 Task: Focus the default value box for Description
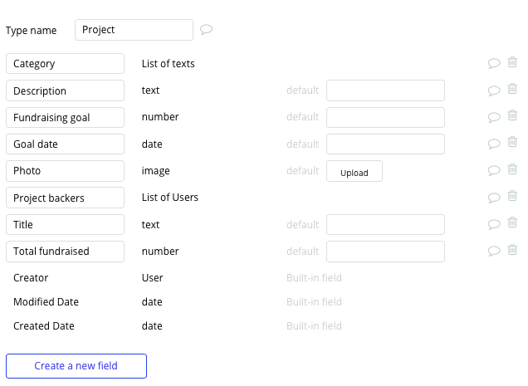(385, 90)
